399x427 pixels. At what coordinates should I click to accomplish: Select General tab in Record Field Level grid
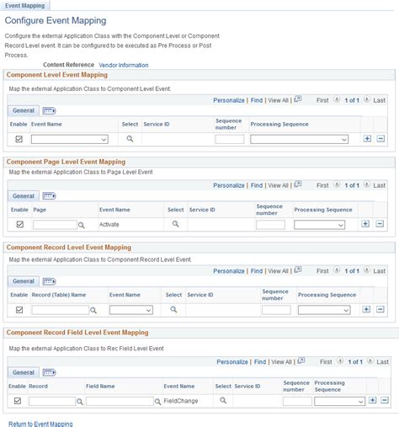(24, 372)
